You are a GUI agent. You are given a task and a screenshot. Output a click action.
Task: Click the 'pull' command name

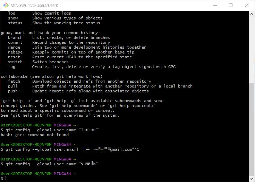click(13, 86)
